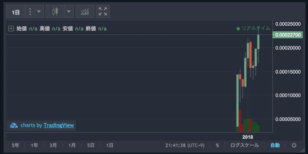The height and width of the screenshot is (154, 308).
Task: Open the candlestick chart style icon
Action: click(55, 11)
